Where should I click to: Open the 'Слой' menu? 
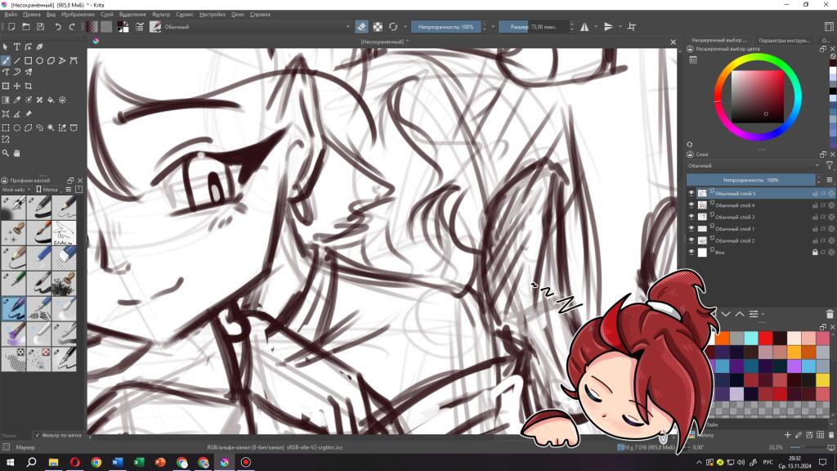pos(107,15)
